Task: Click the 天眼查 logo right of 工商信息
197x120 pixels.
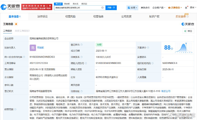Action: 188,24
